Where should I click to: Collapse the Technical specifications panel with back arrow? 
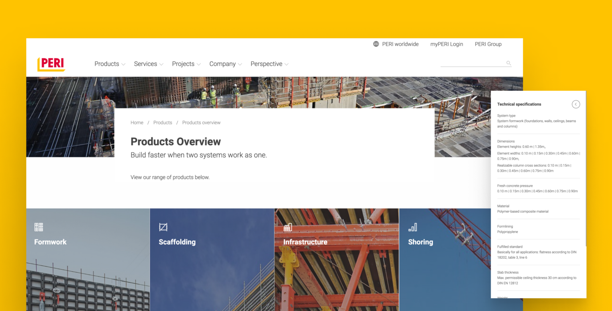coord(576,104)
